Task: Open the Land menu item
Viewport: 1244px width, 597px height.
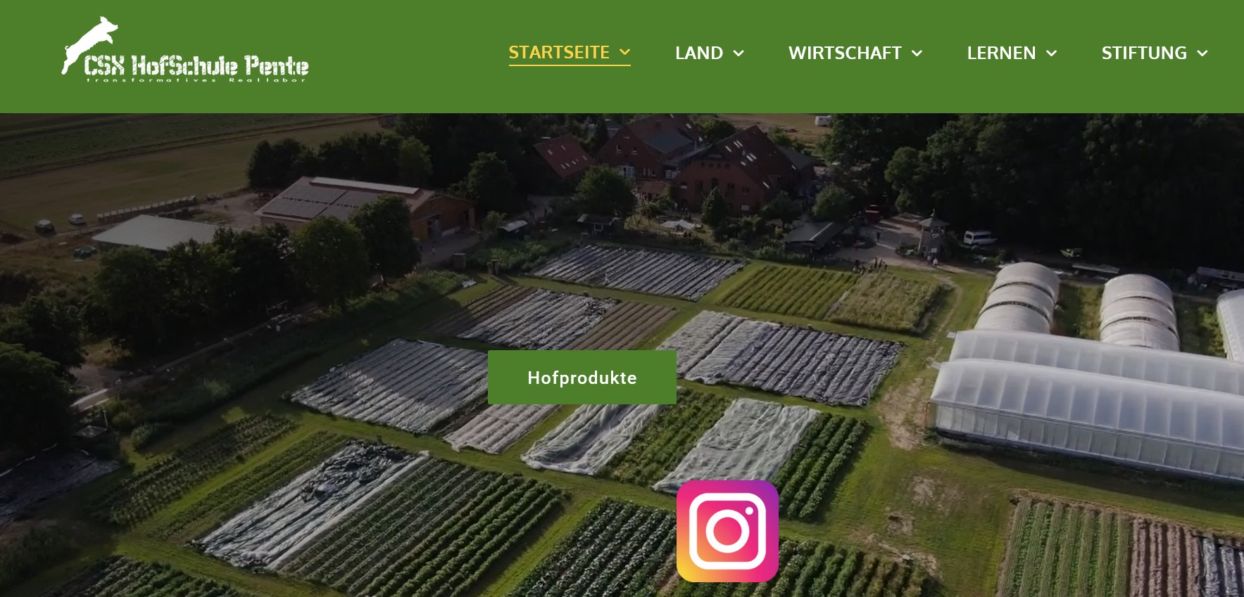Action: tap(699, 53)
